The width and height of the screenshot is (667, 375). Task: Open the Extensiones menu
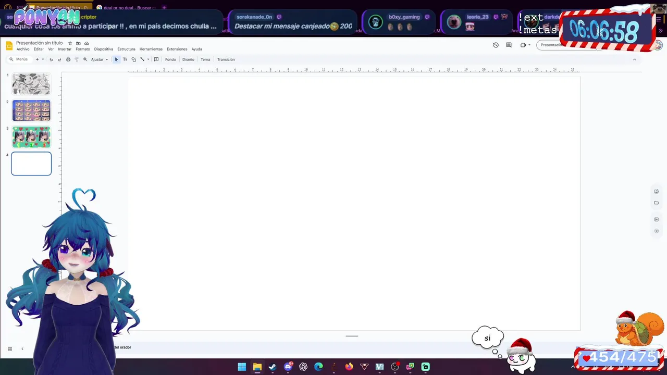pyautogui.click(x=177, y=49)
